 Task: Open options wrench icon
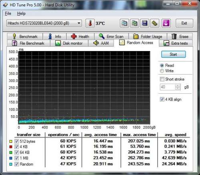click(155, 23)
